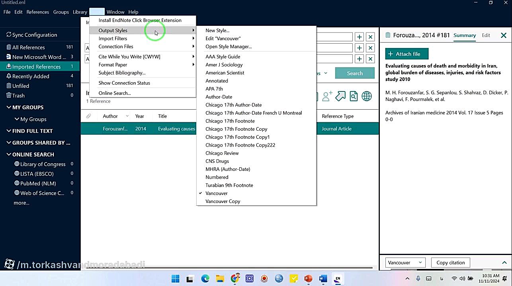This screenshot has width=512, height=286.
Task: Pick the Turabian 9th Footnote style
Action: [256, 185]
